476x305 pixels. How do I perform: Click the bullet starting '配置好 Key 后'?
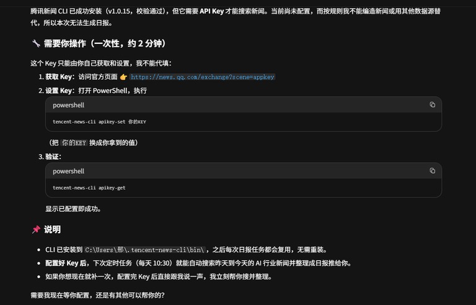coord(198,263)
